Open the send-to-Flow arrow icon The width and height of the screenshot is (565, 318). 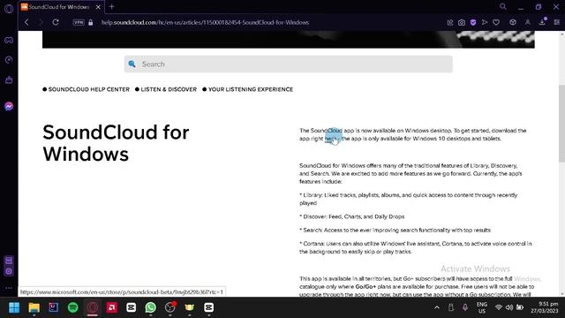(485, 22)
